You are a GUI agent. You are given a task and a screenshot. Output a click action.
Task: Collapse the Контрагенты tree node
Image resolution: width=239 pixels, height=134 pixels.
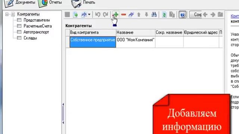click(x=7, y=14)
